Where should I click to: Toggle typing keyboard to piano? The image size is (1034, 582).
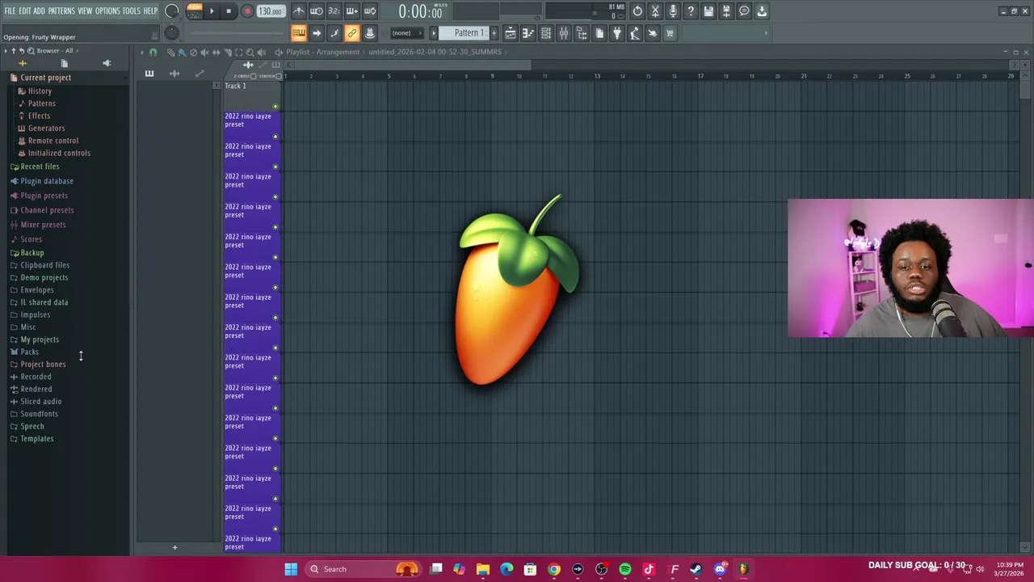click(299, 33)
